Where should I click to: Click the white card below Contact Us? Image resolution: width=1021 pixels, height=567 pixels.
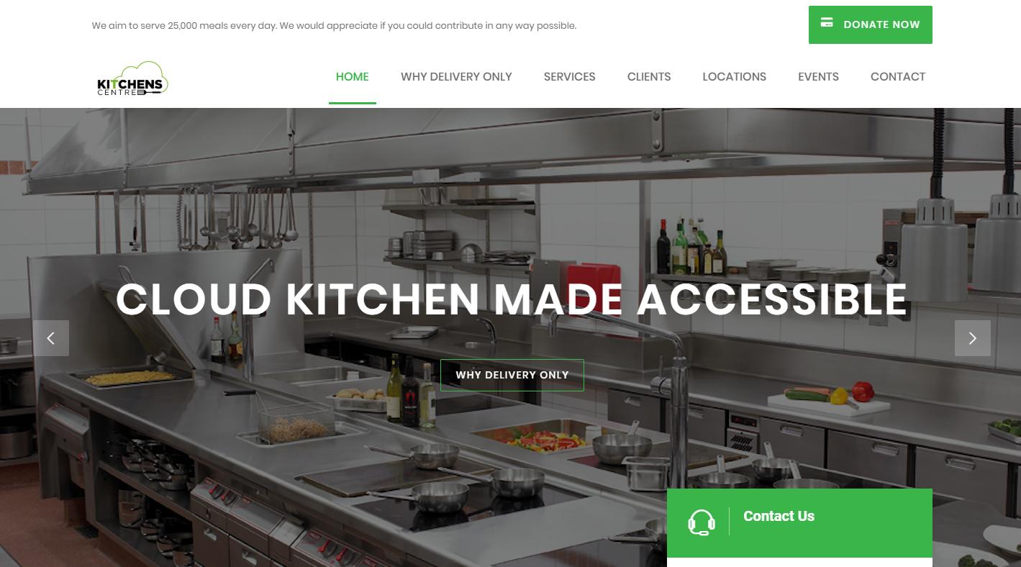click(x=799, y=562)
